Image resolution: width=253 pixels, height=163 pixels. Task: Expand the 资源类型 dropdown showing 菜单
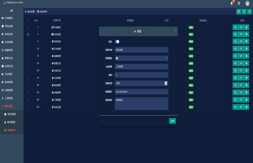(x=166, y=83)
